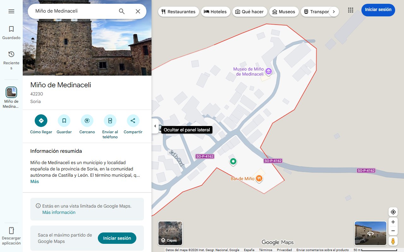Open sharing options via the Compartir icon

[133, 121]
